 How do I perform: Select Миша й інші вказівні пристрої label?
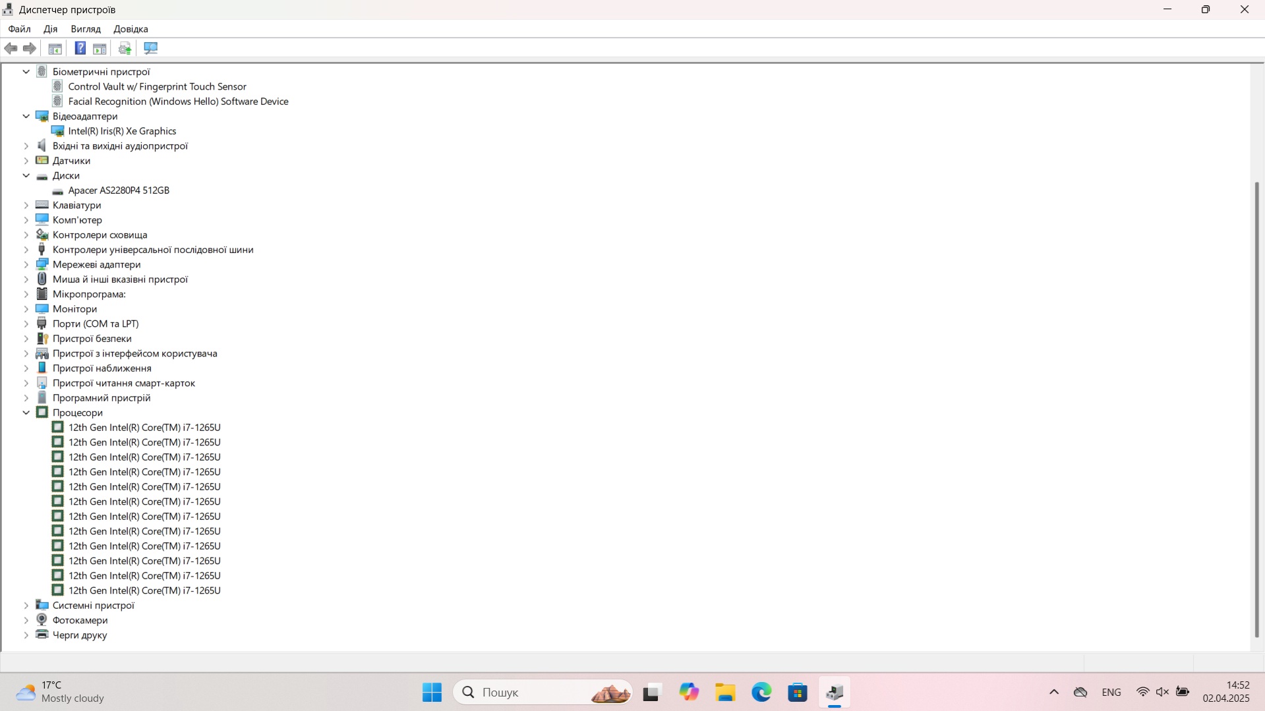[x=120, y=279]
